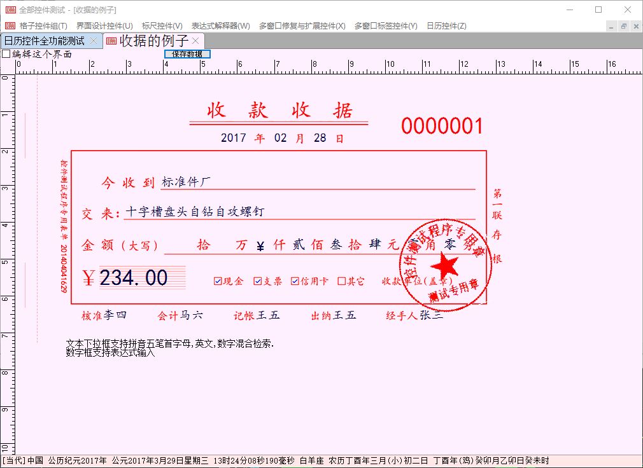
Task: Click the 记帐 name 王五
Action: 268,315
